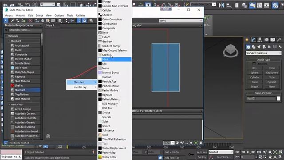Click the Add Time Tag icon
Screen dimensions: 284x160
pos(161,157)
